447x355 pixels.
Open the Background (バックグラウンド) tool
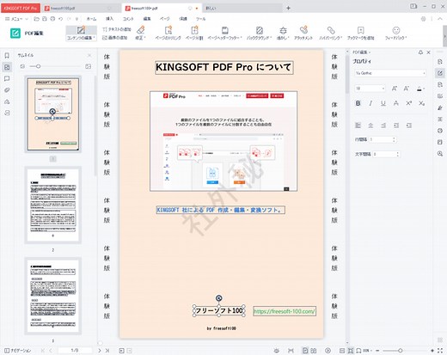click(x=259, y=33)
